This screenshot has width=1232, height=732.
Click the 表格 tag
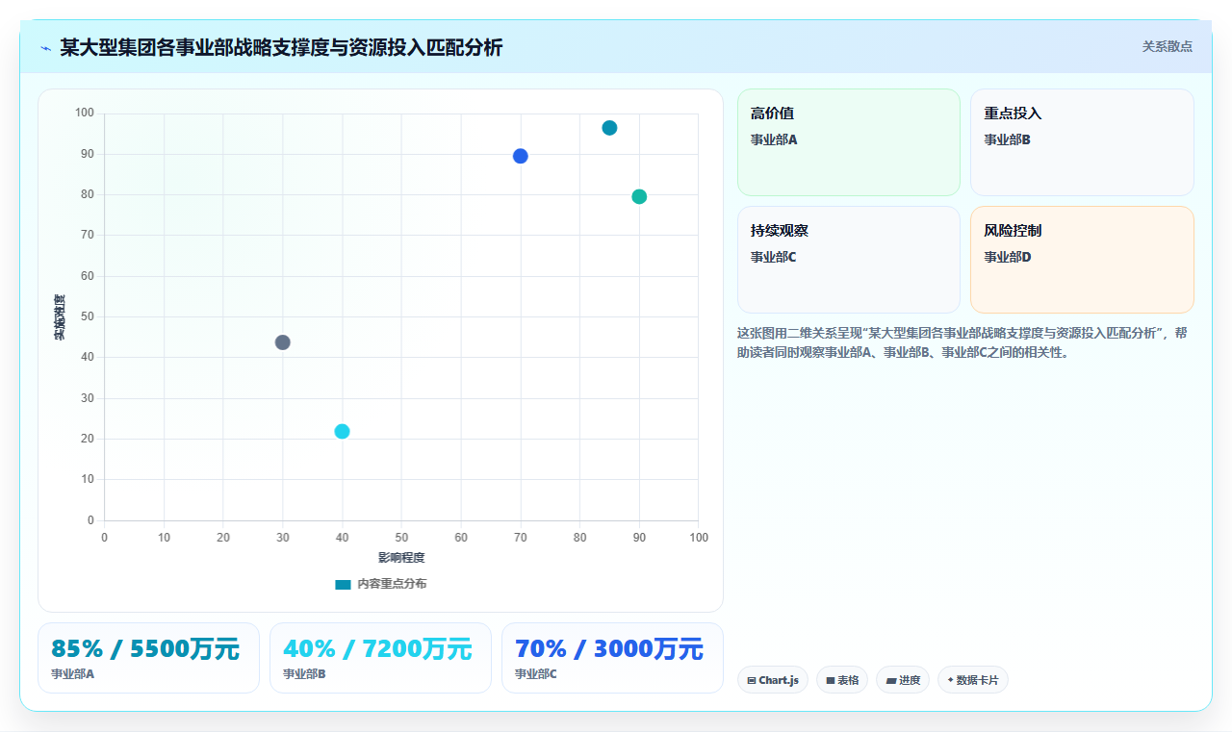tap(842, 680)
